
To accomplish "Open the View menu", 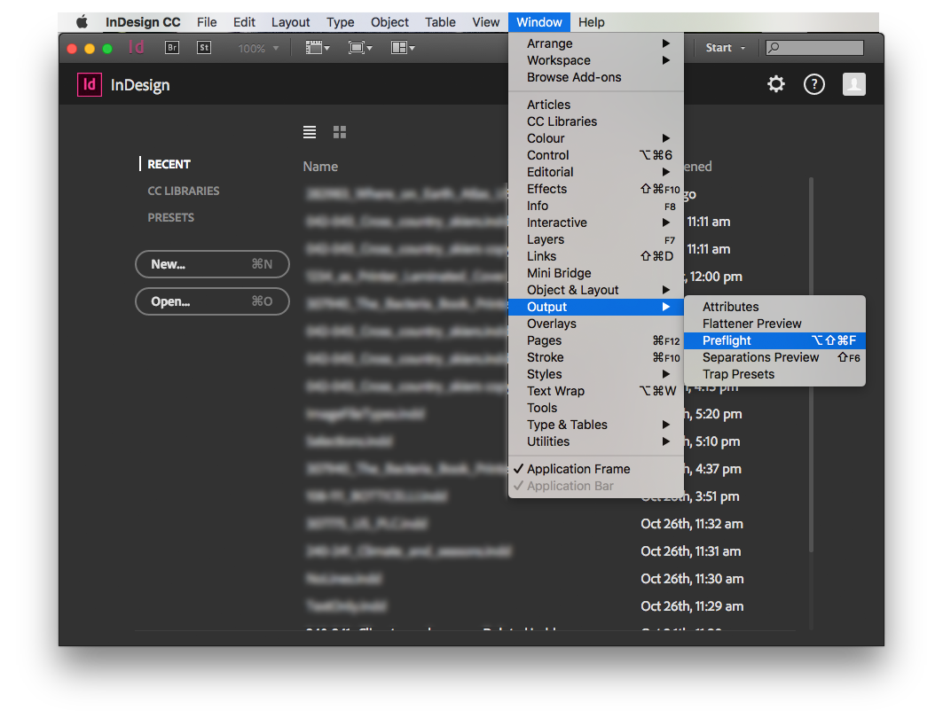I will click(486, 22).
